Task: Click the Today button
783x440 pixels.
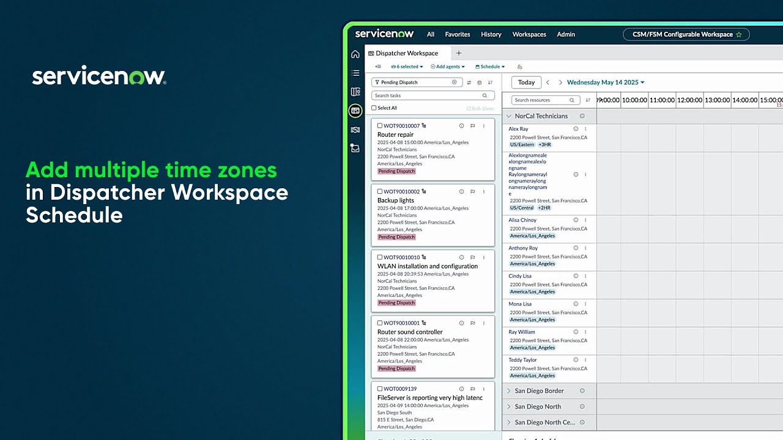Action: [x=526, y=82]
